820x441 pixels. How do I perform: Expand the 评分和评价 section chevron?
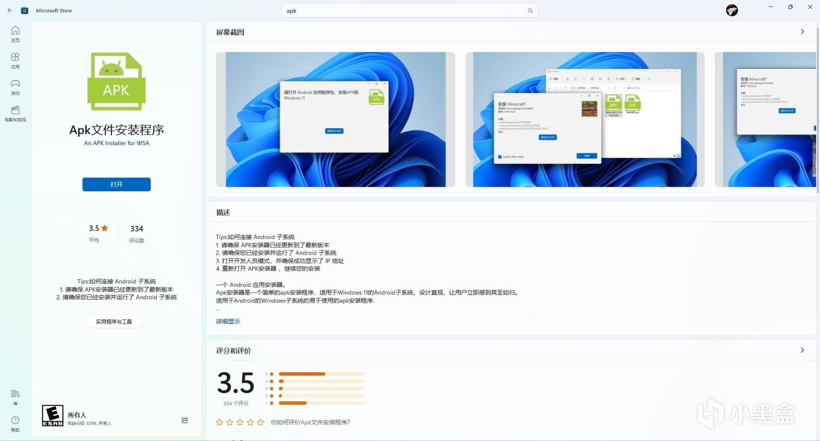(802, 350)
